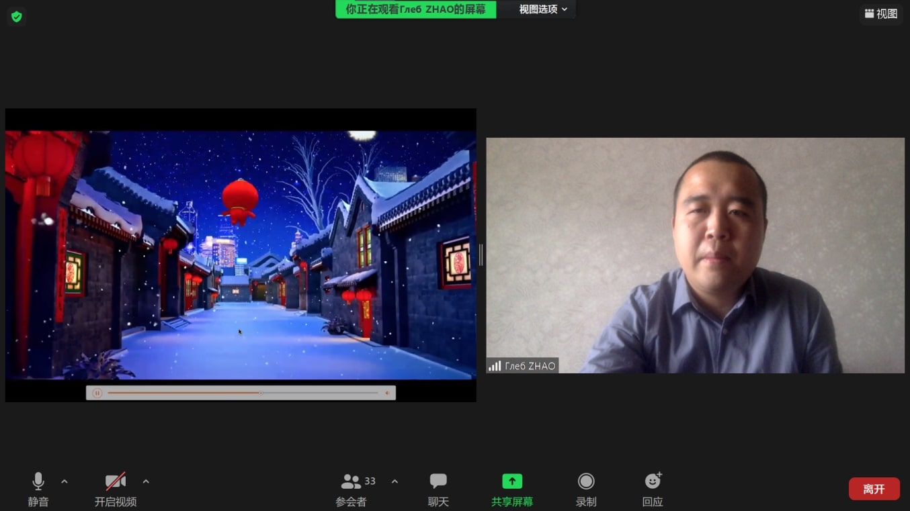Select Глеб ZHAO's webcam video tile
The height and width of the screenshot is (511, 910).
tap(695, 255)
